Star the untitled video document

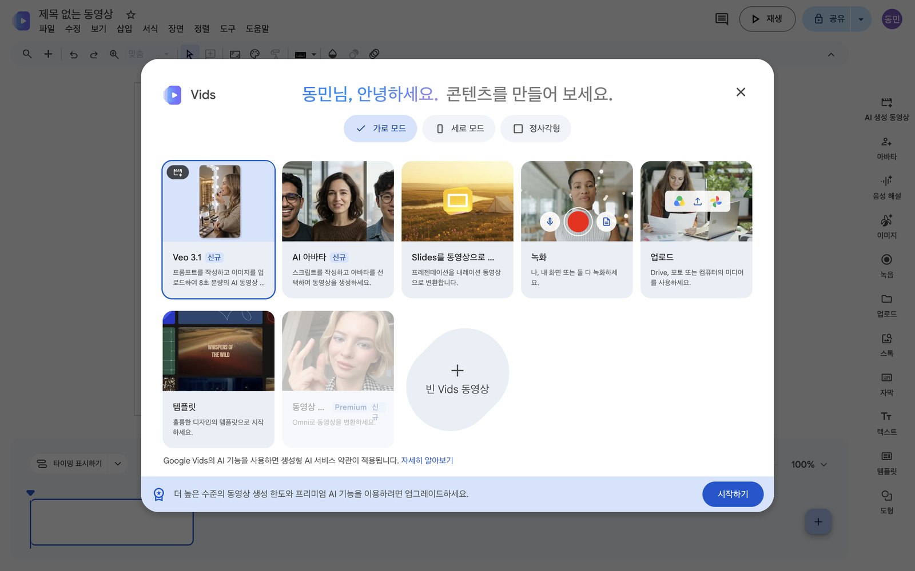130,14
